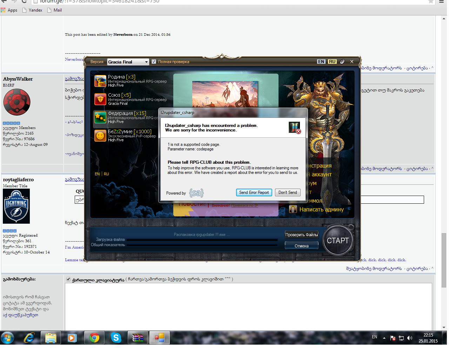Select the Родина [x3] server icon
The height and width of the screenshot is (359, 449).
pyautogui.click(x=100, y=81)
